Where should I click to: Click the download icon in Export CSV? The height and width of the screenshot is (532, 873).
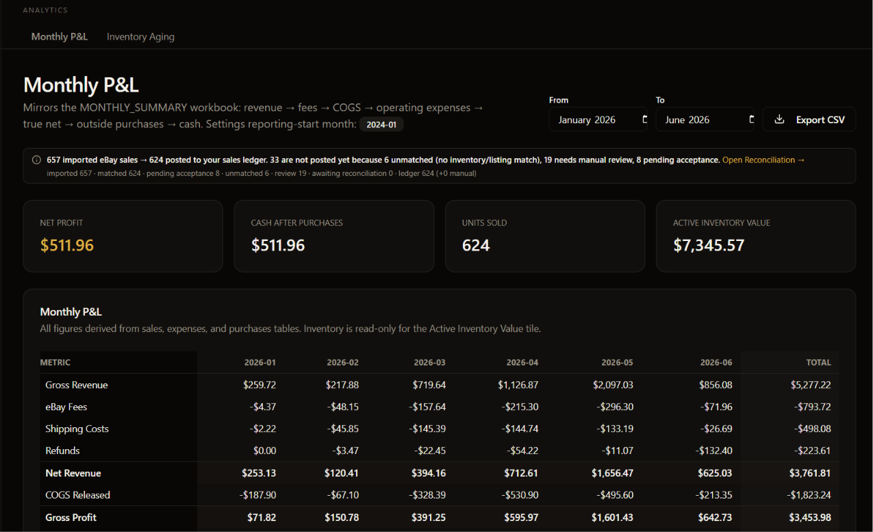pos(779,119)
